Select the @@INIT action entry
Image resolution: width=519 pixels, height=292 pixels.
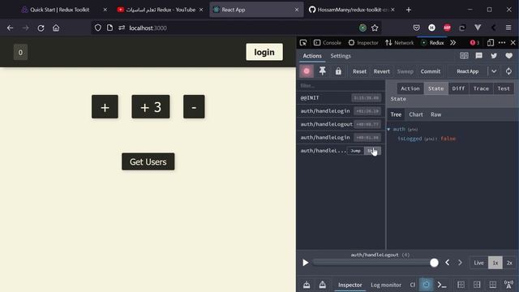tap(341, 97)
